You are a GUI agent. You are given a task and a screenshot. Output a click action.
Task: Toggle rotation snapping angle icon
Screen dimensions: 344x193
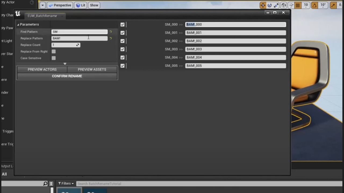[x=315, y=5]
